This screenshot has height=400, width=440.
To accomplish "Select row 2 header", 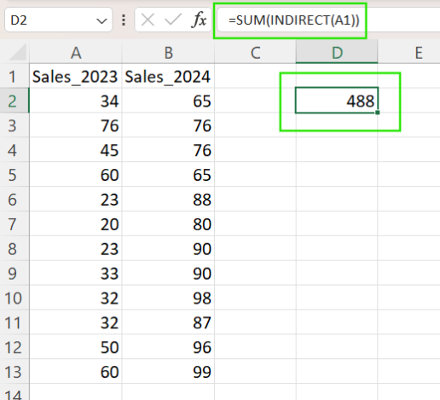I will pos(14,101).
